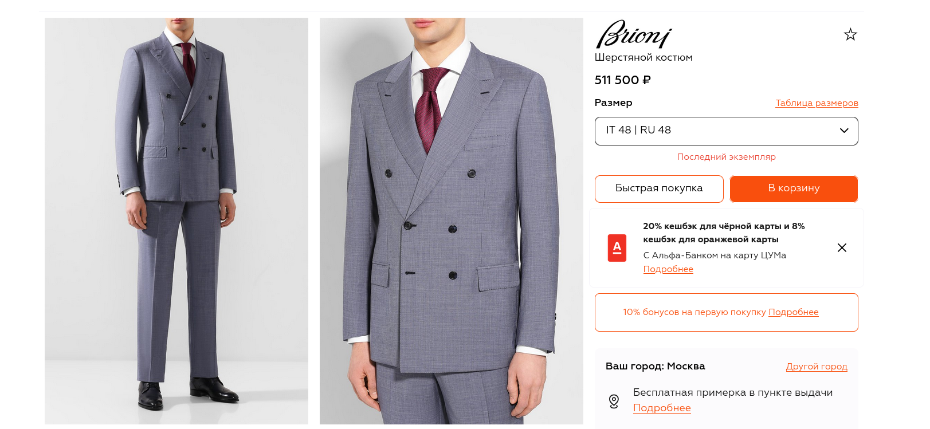Click the Шерстяной костюм product title
This screenshot has width=930, height=429.
click(x=643, y=57)
